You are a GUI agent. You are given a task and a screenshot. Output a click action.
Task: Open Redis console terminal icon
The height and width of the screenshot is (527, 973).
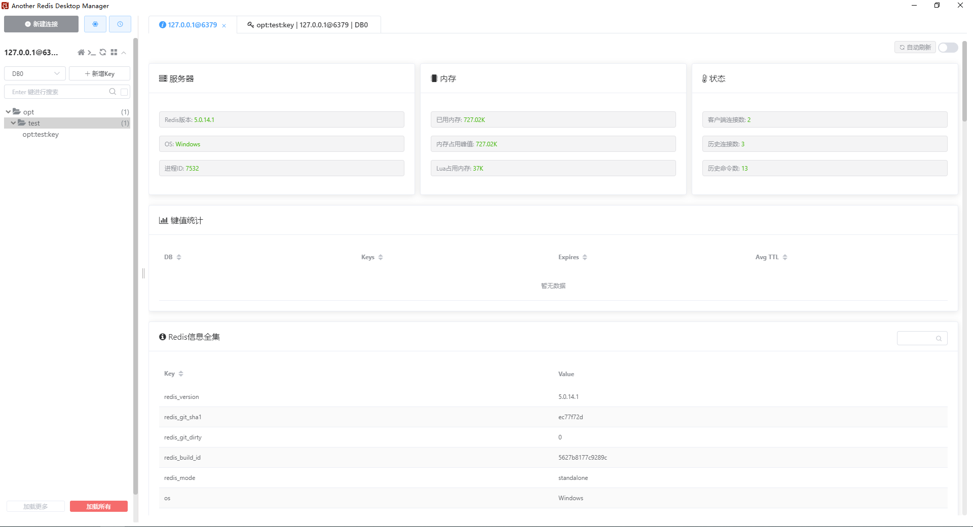(92, 53)
